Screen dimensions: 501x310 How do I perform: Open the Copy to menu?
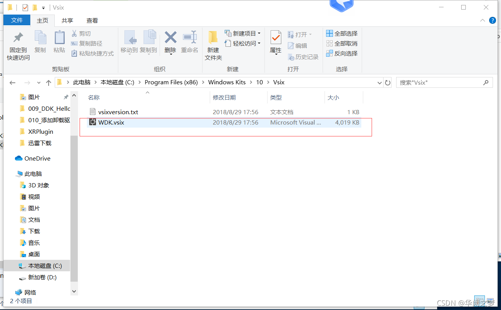click(149, 42)
